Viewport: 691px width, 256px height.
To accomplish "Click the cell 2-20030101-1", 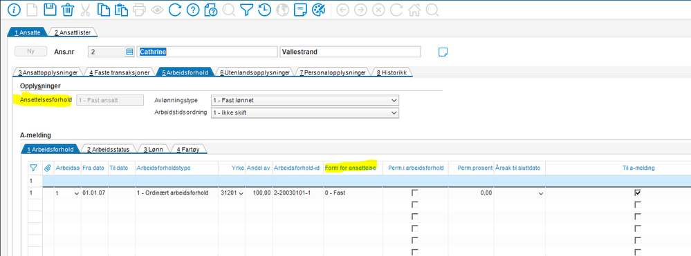I will 298,193.
